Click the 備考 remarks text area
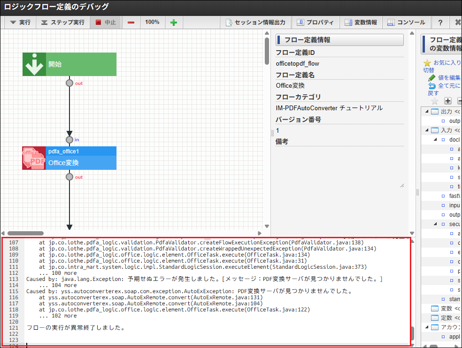The height and width of the screenshot is (348, 462). pos(340,167)
